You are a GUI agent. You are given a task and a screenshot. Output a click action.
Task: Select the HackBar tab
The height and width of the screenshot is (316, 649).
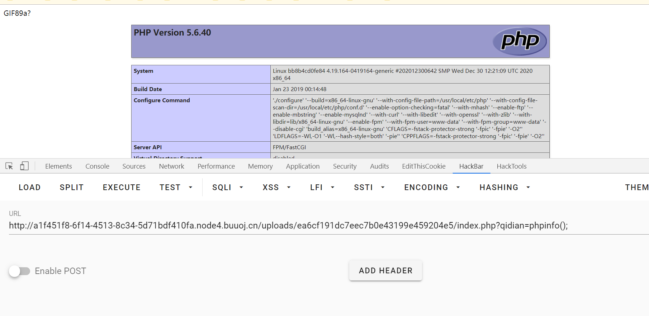click(x=471, y=166)
